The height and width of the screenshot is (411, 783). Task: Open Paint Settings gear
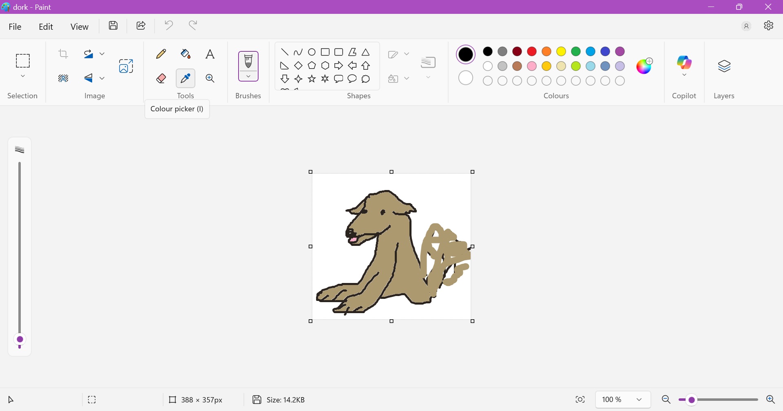(769, 26)
